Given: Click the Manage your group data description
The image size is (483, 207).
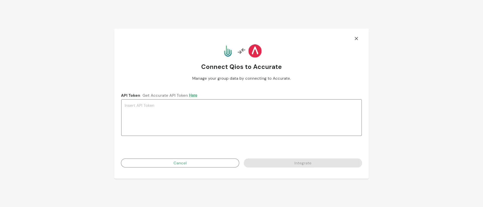Looking at the screenshot, I should (241, 78).
